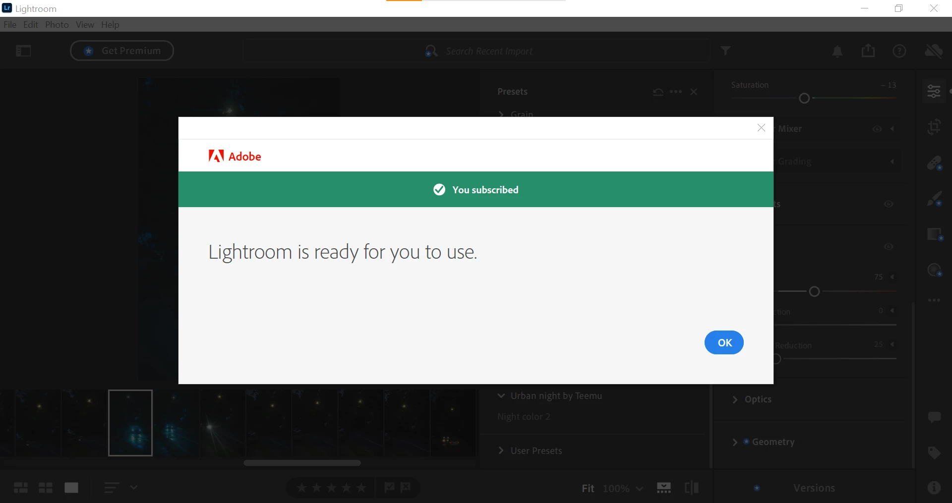The height and width of the screenshot is (503, 952).
Task: Open the help question mark icon
Action: (x=899, y=51)
